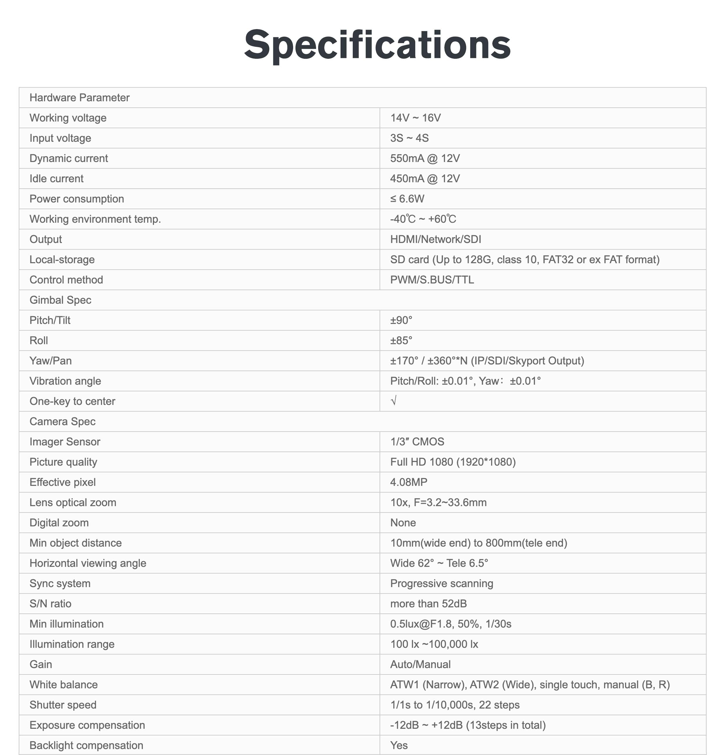Viewport: 727px width, 755px height.
Task: Click the 550mA @ 12V dynamic current value
Action: point(425,158)
